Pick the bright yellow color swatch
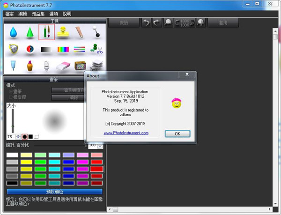The width and height of the screenshot is (281, 215). pyautogui.click(x=26, y=162)
